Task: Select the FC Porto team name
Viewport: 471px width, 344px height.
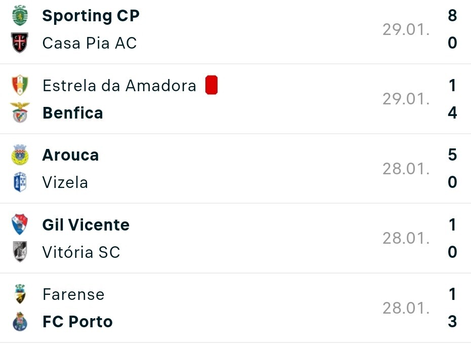Action: coord(77,322)
